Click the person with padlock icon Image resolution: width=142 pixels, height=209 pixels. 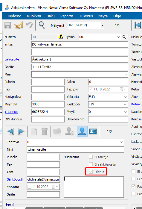(69, 131)
